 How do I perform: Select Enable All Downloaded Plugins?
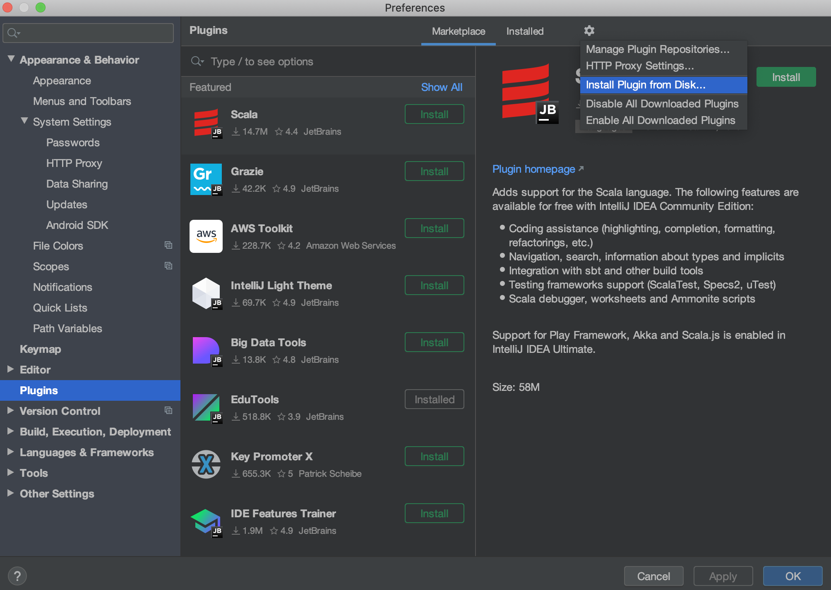[664, 120]
